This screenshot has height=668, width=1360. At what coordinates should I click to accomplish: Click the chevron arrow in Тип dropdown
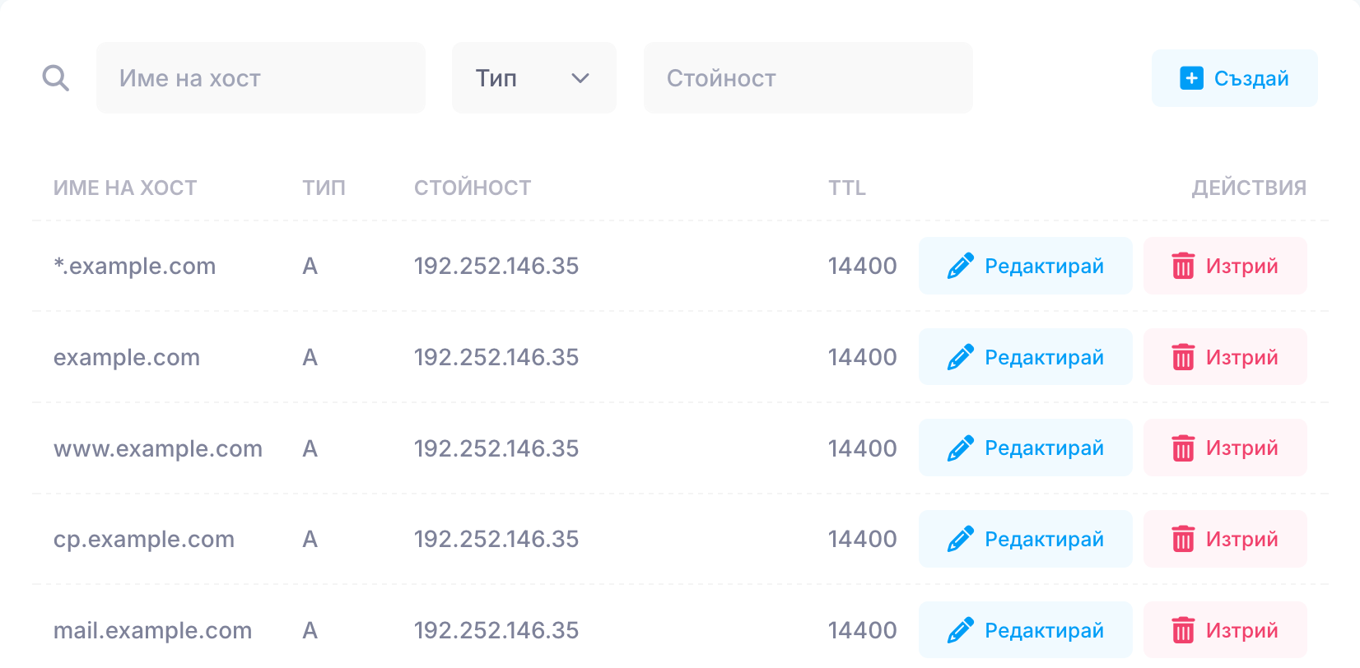[580, 78]
